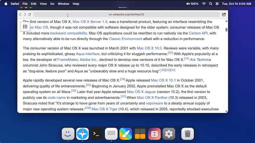Open Terminal from the dock
Image resolution: width=255 pixels, height=143 pixels.
[x=97, y=134]
